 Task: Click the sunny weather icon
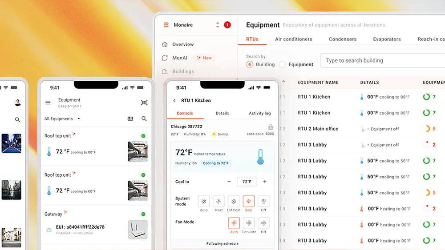[x=214, y=134]
